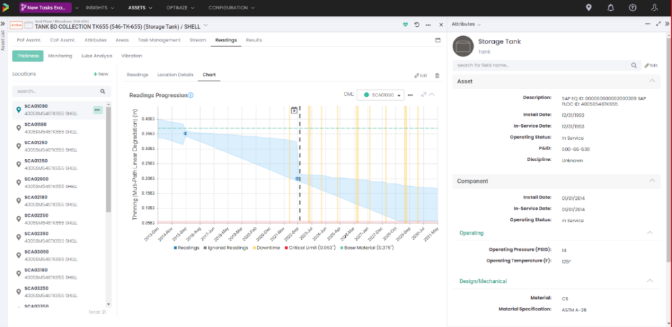The height and width of the screenshot is (327, 672).
Task: Expand the chart to full screen
Action: [x=423, y=94]
